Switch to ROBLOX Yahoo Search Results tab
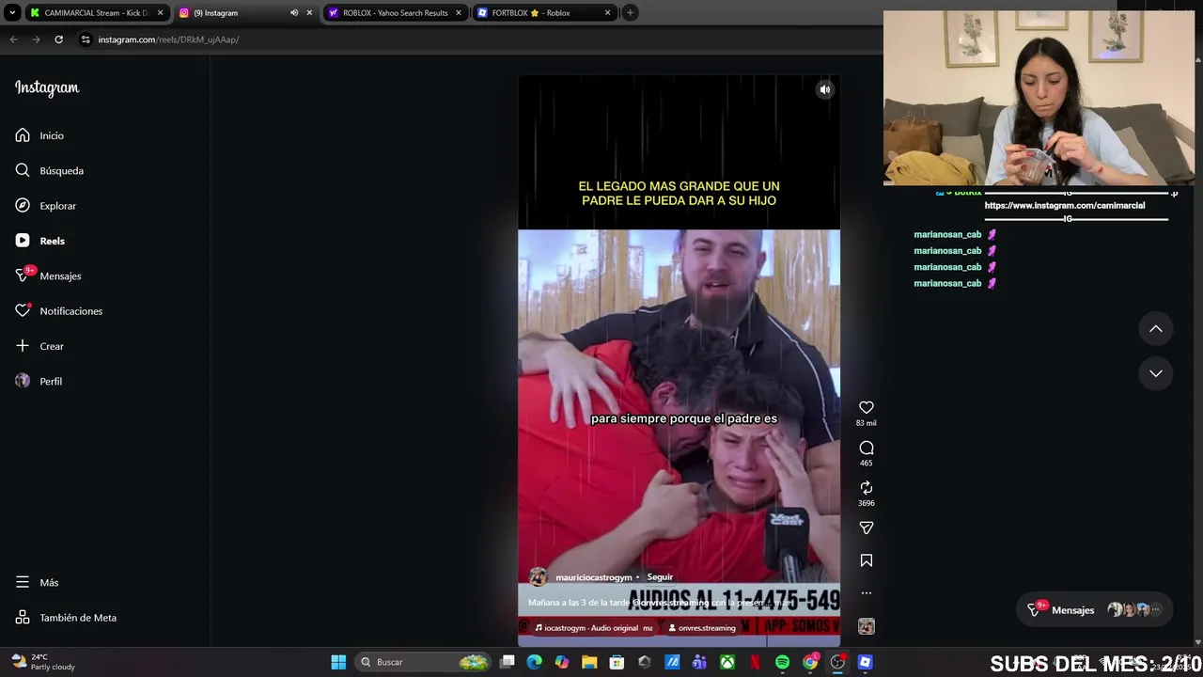The width and height of the screenshot is (1203, 677). (395, 13)
